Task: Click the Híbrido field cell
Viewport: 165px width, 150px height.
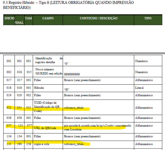Action: pyautogui.click(x=48, y=88)
